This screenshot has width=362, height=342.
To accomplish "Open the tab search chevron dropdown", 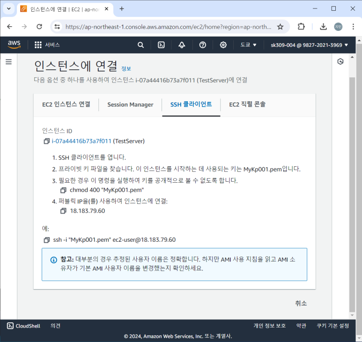I will coord(9,9).
